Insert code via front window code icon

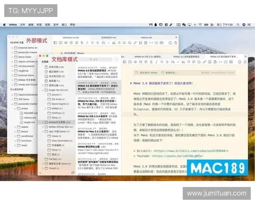pos(220,62)
